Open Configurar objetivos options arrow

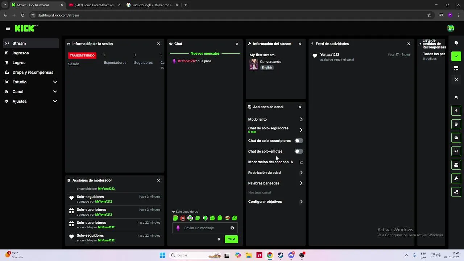point(301,202)
